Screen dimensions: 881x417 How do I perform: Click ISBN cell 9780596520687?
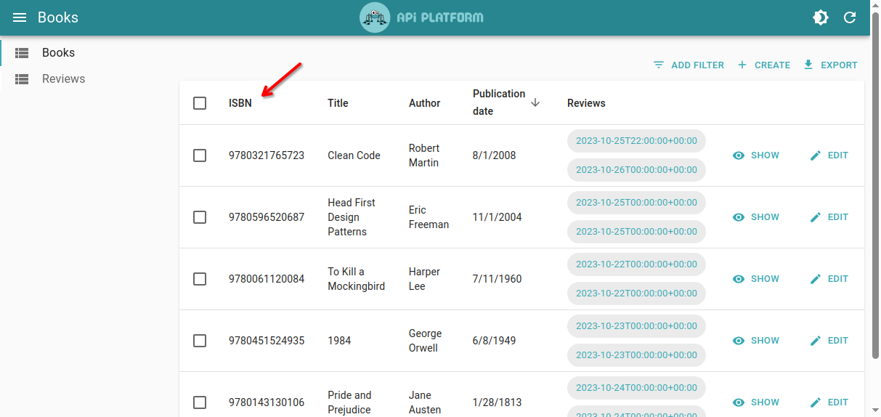click(x=267, y=217)
